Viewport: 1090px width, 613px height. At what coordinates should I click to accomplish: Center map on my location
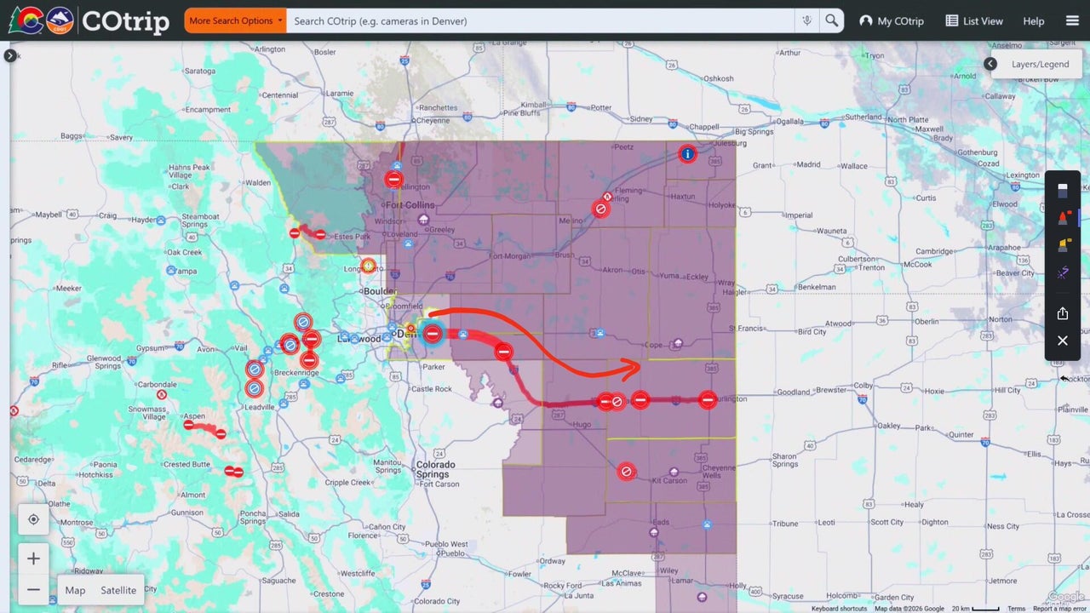(x=33, y=519)
